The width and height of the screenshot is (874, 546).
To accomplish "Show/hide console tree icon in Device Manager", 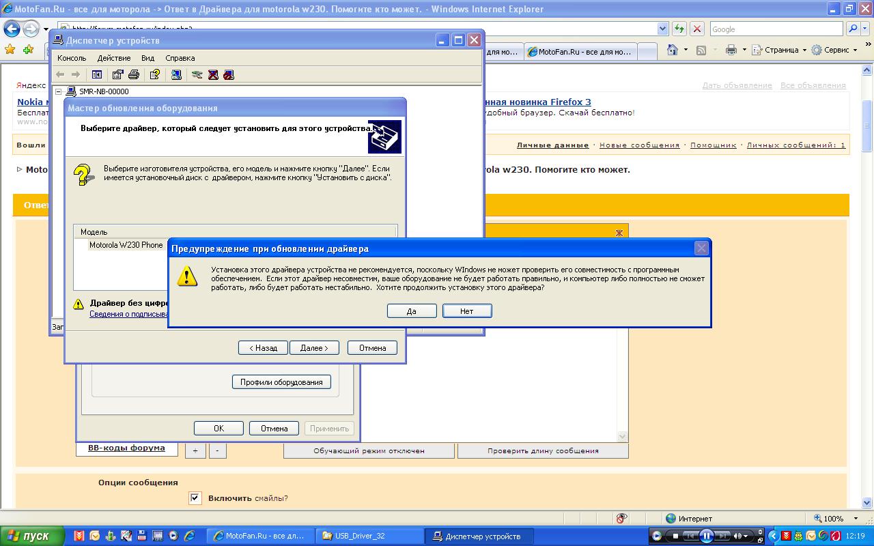I will tap(97, 74).
